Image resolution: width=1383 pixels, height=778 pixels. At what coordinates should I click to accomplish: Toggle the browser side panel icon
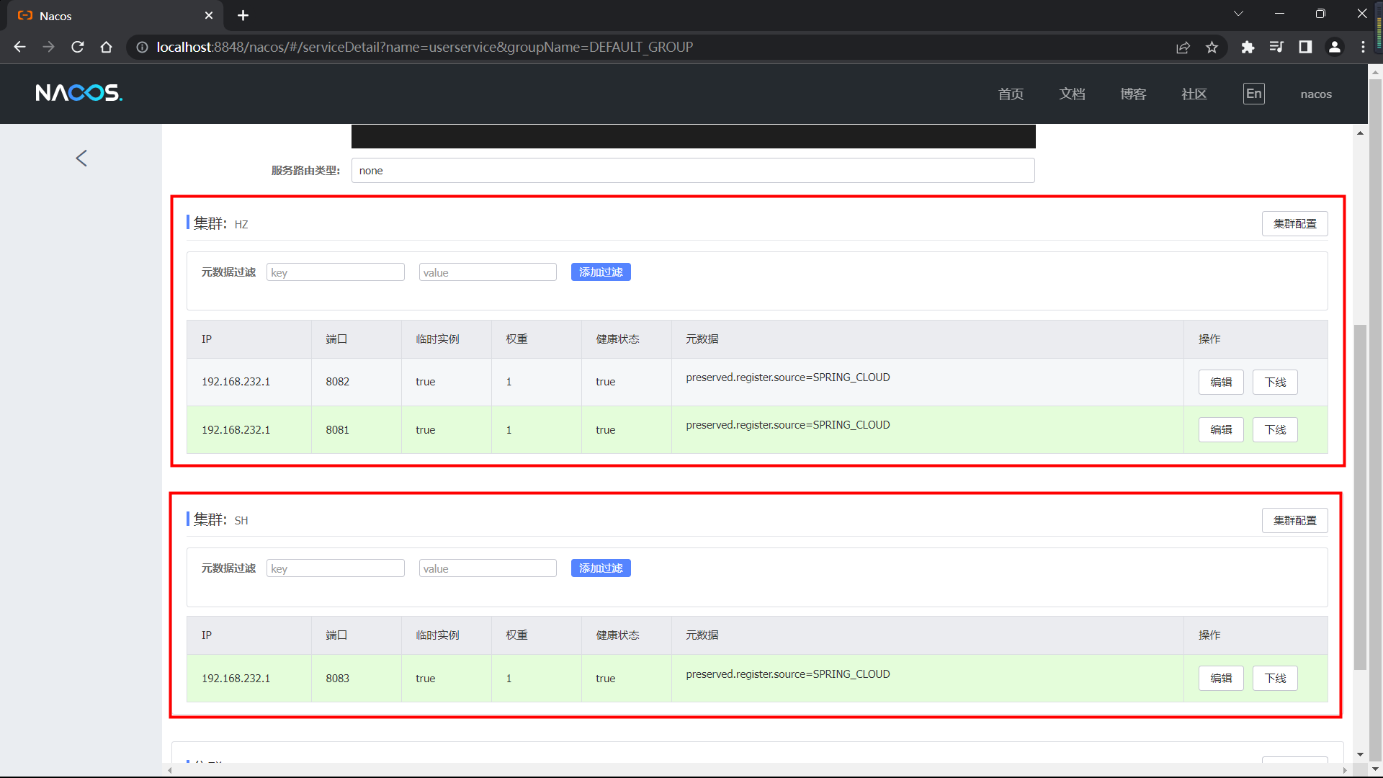click(1305, 47)
